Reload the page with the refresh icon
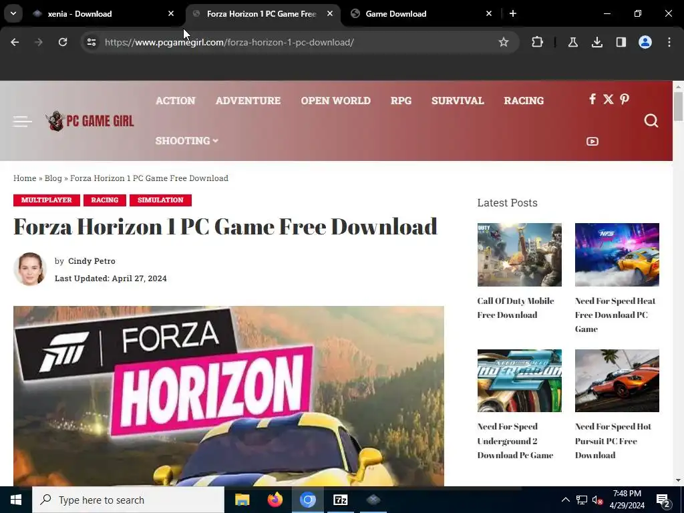This screenshot has width=684, height=513. 63,42
